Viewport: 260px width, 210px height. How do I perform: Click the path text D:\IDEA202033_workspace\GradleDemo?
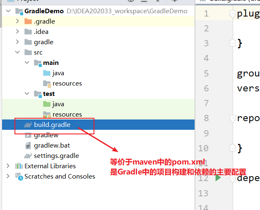click(x=127, y=11)
